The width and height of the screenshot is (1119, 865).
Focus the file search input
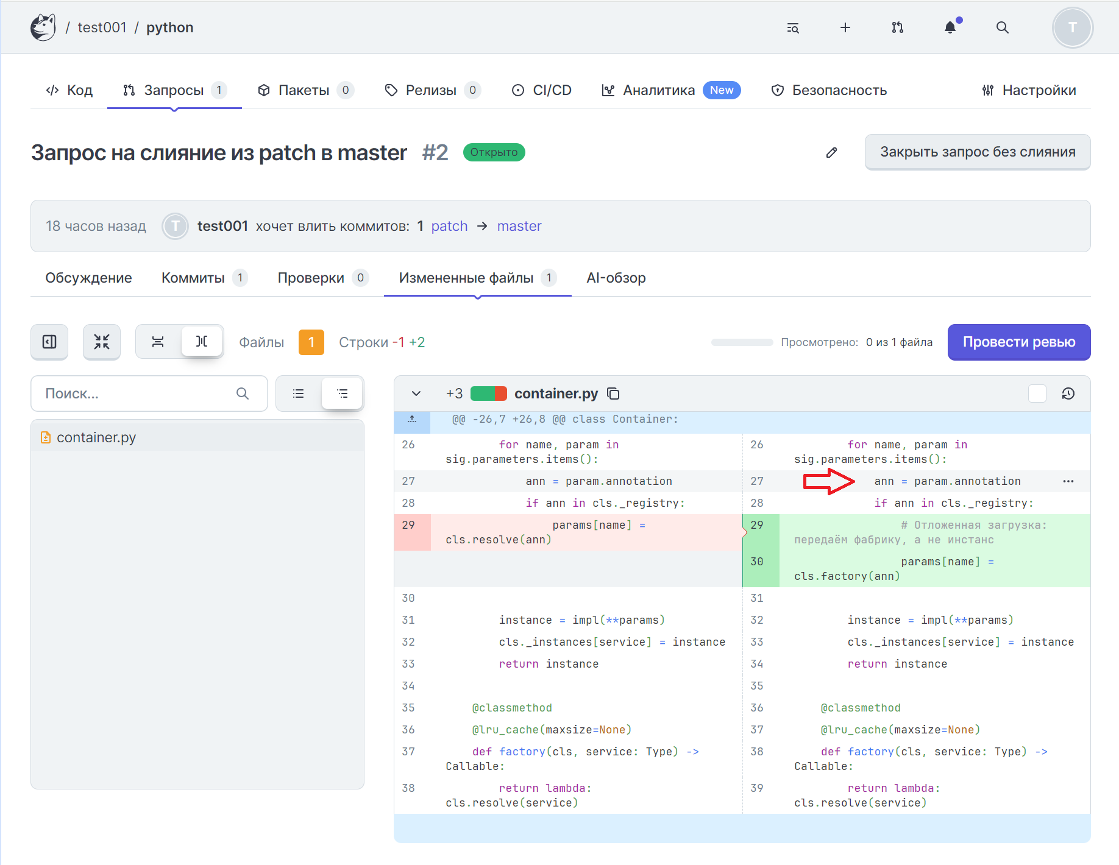[149, 394]
